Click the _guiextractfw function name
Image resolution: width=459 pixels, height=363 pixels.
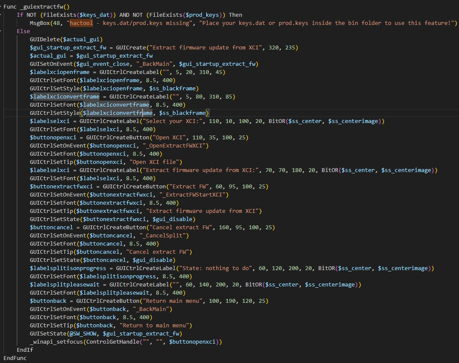click(x=42, y=7)
